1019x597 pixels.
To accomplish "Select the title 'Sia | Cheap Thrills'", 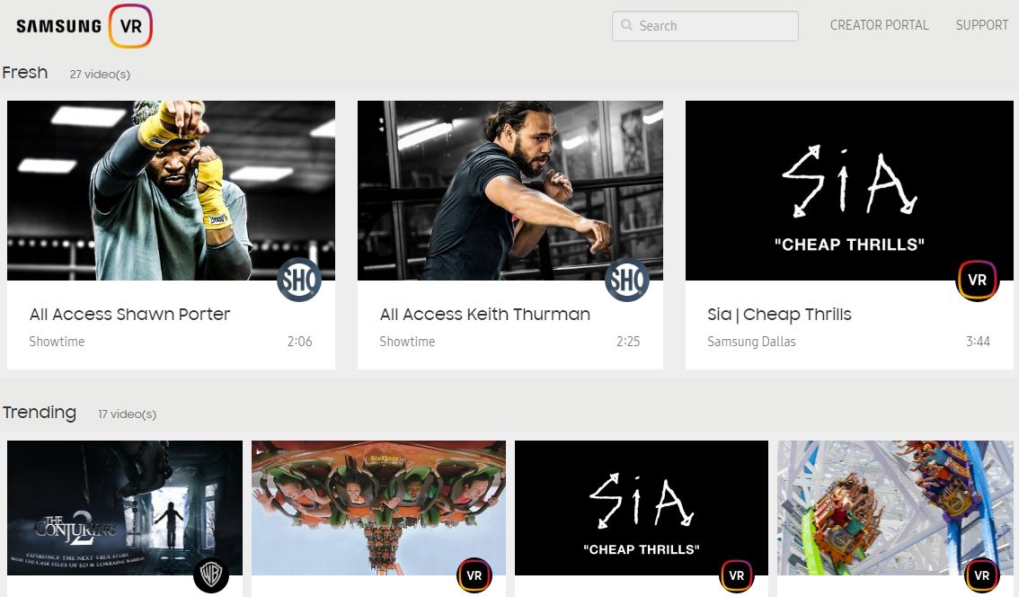I will pyautogui.click(x=779, y=315).
